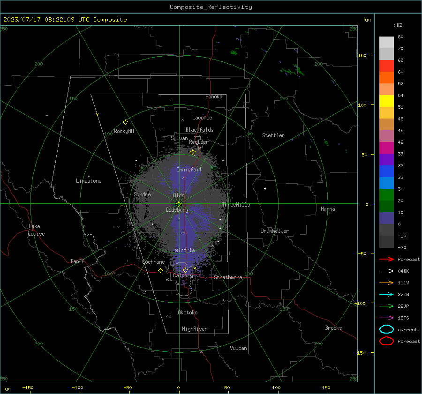Click the Hanna city label
The width and height of the screenshot is (422, 394).
click(x=328, y=209)
